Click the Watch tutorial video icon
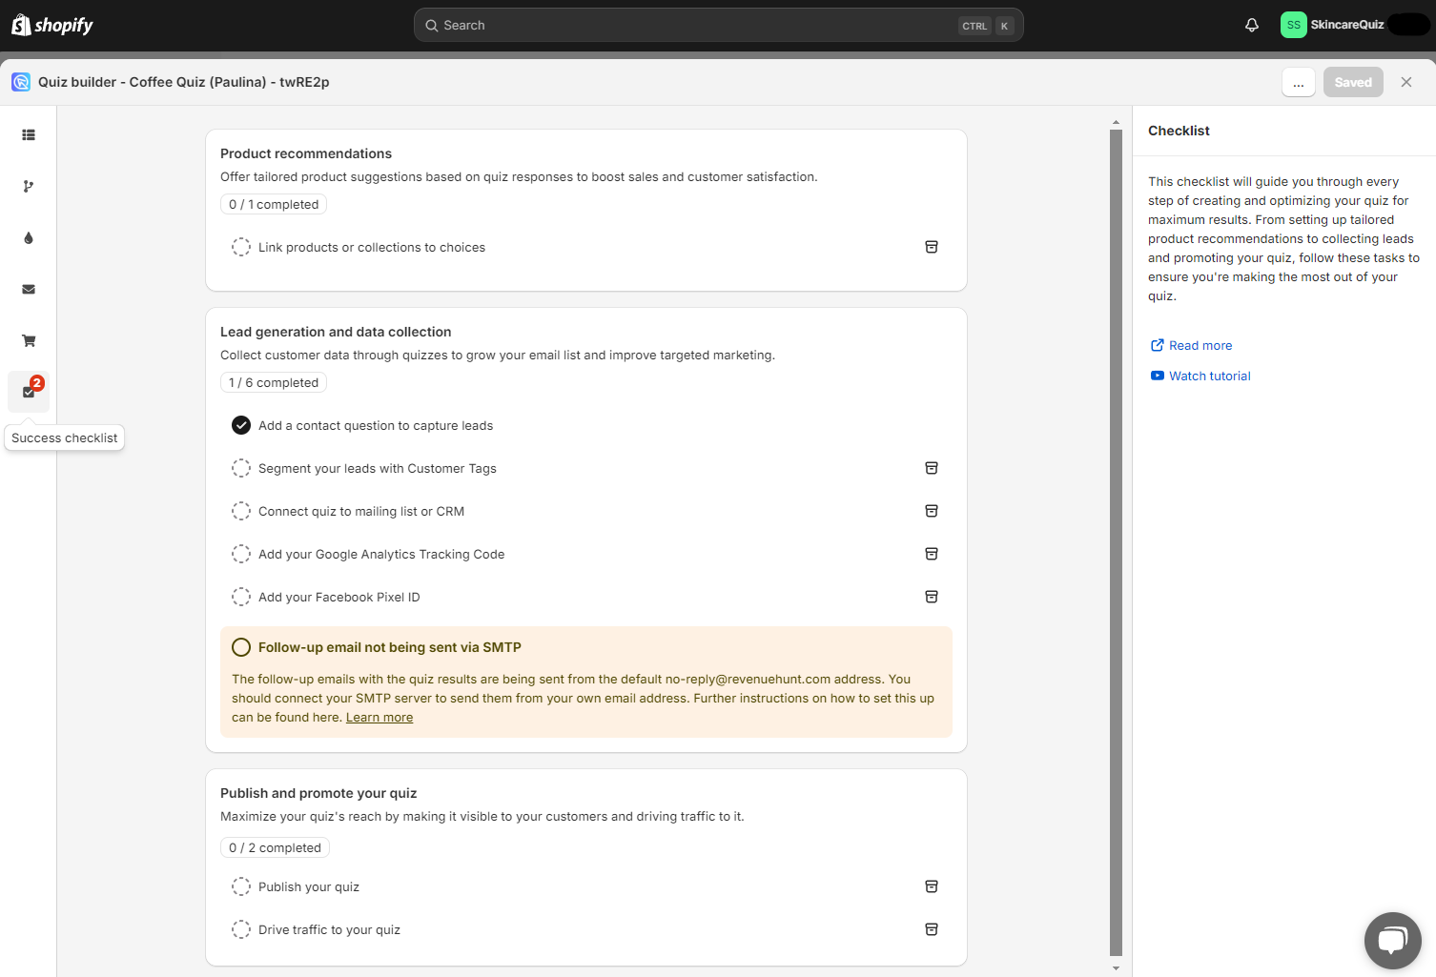 click(x=1158, y=376)
